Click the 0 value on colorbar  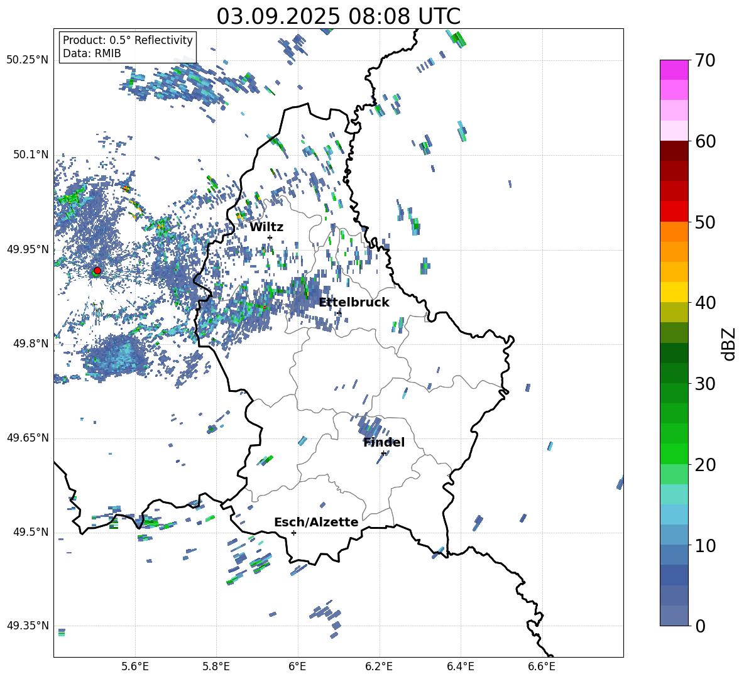tap(700, 626)
